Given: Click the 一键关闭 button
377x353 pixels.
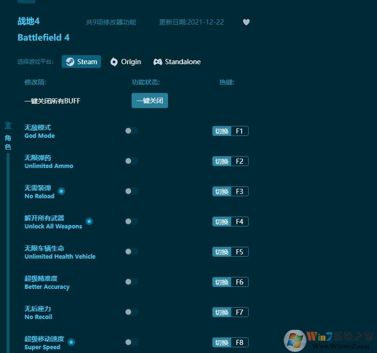Looking at the screenshot, I should (150, 101).
